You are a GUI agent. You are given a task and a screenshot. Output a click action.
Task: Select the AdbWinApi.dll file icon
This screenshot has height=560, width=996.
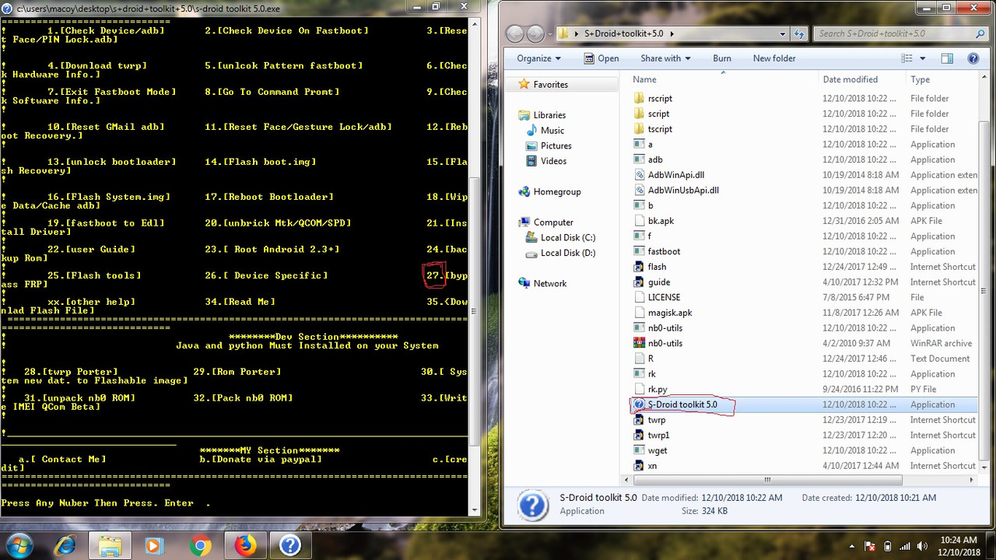639,175
